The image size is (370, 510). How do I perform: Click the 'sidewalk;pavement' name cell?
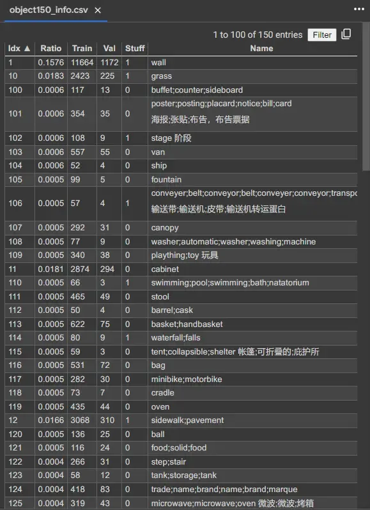[252, 420]
